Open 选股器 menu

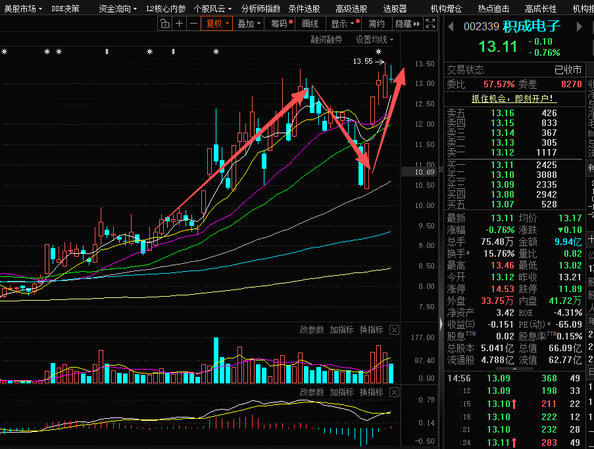click(x=395, y=9)
